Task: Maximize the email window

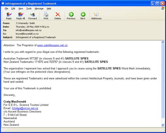Action: click(x=158, y=3)
